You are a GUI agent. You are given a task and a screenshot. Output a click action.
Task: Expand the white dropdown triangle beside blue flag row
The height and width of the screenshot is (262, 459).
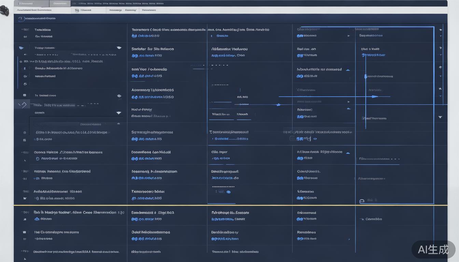point(119,48)
